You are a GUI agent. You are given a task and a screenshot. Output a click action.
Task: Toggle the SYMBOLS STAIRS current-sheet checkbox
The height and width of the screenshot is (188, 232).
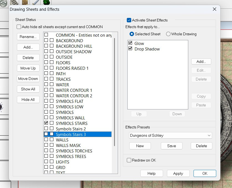pos(46,123)
